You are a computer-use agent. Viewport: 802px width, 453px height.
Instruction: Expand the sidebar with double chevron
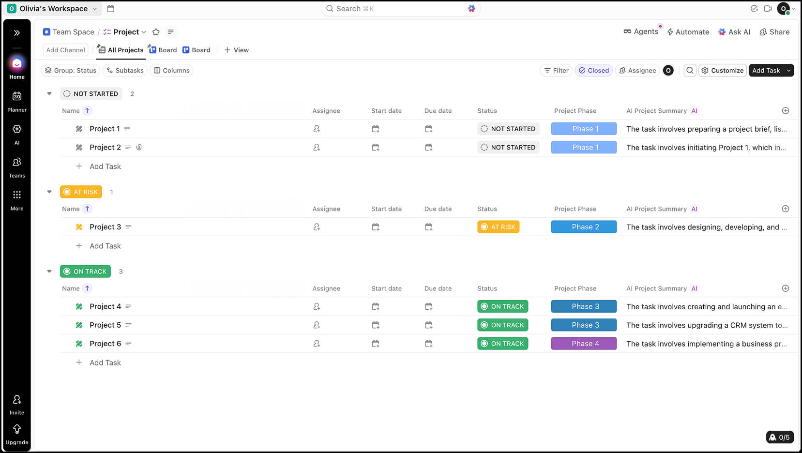[x=17, y=33]
